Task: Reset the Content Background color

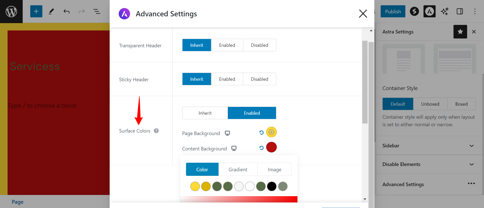Action: 261,148
